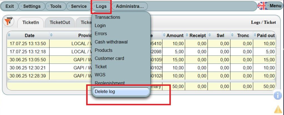Click summary Paid out 50,00 cell
This screenshot has width=284, height=115.
pyautogui.click(x=264, y=86)
